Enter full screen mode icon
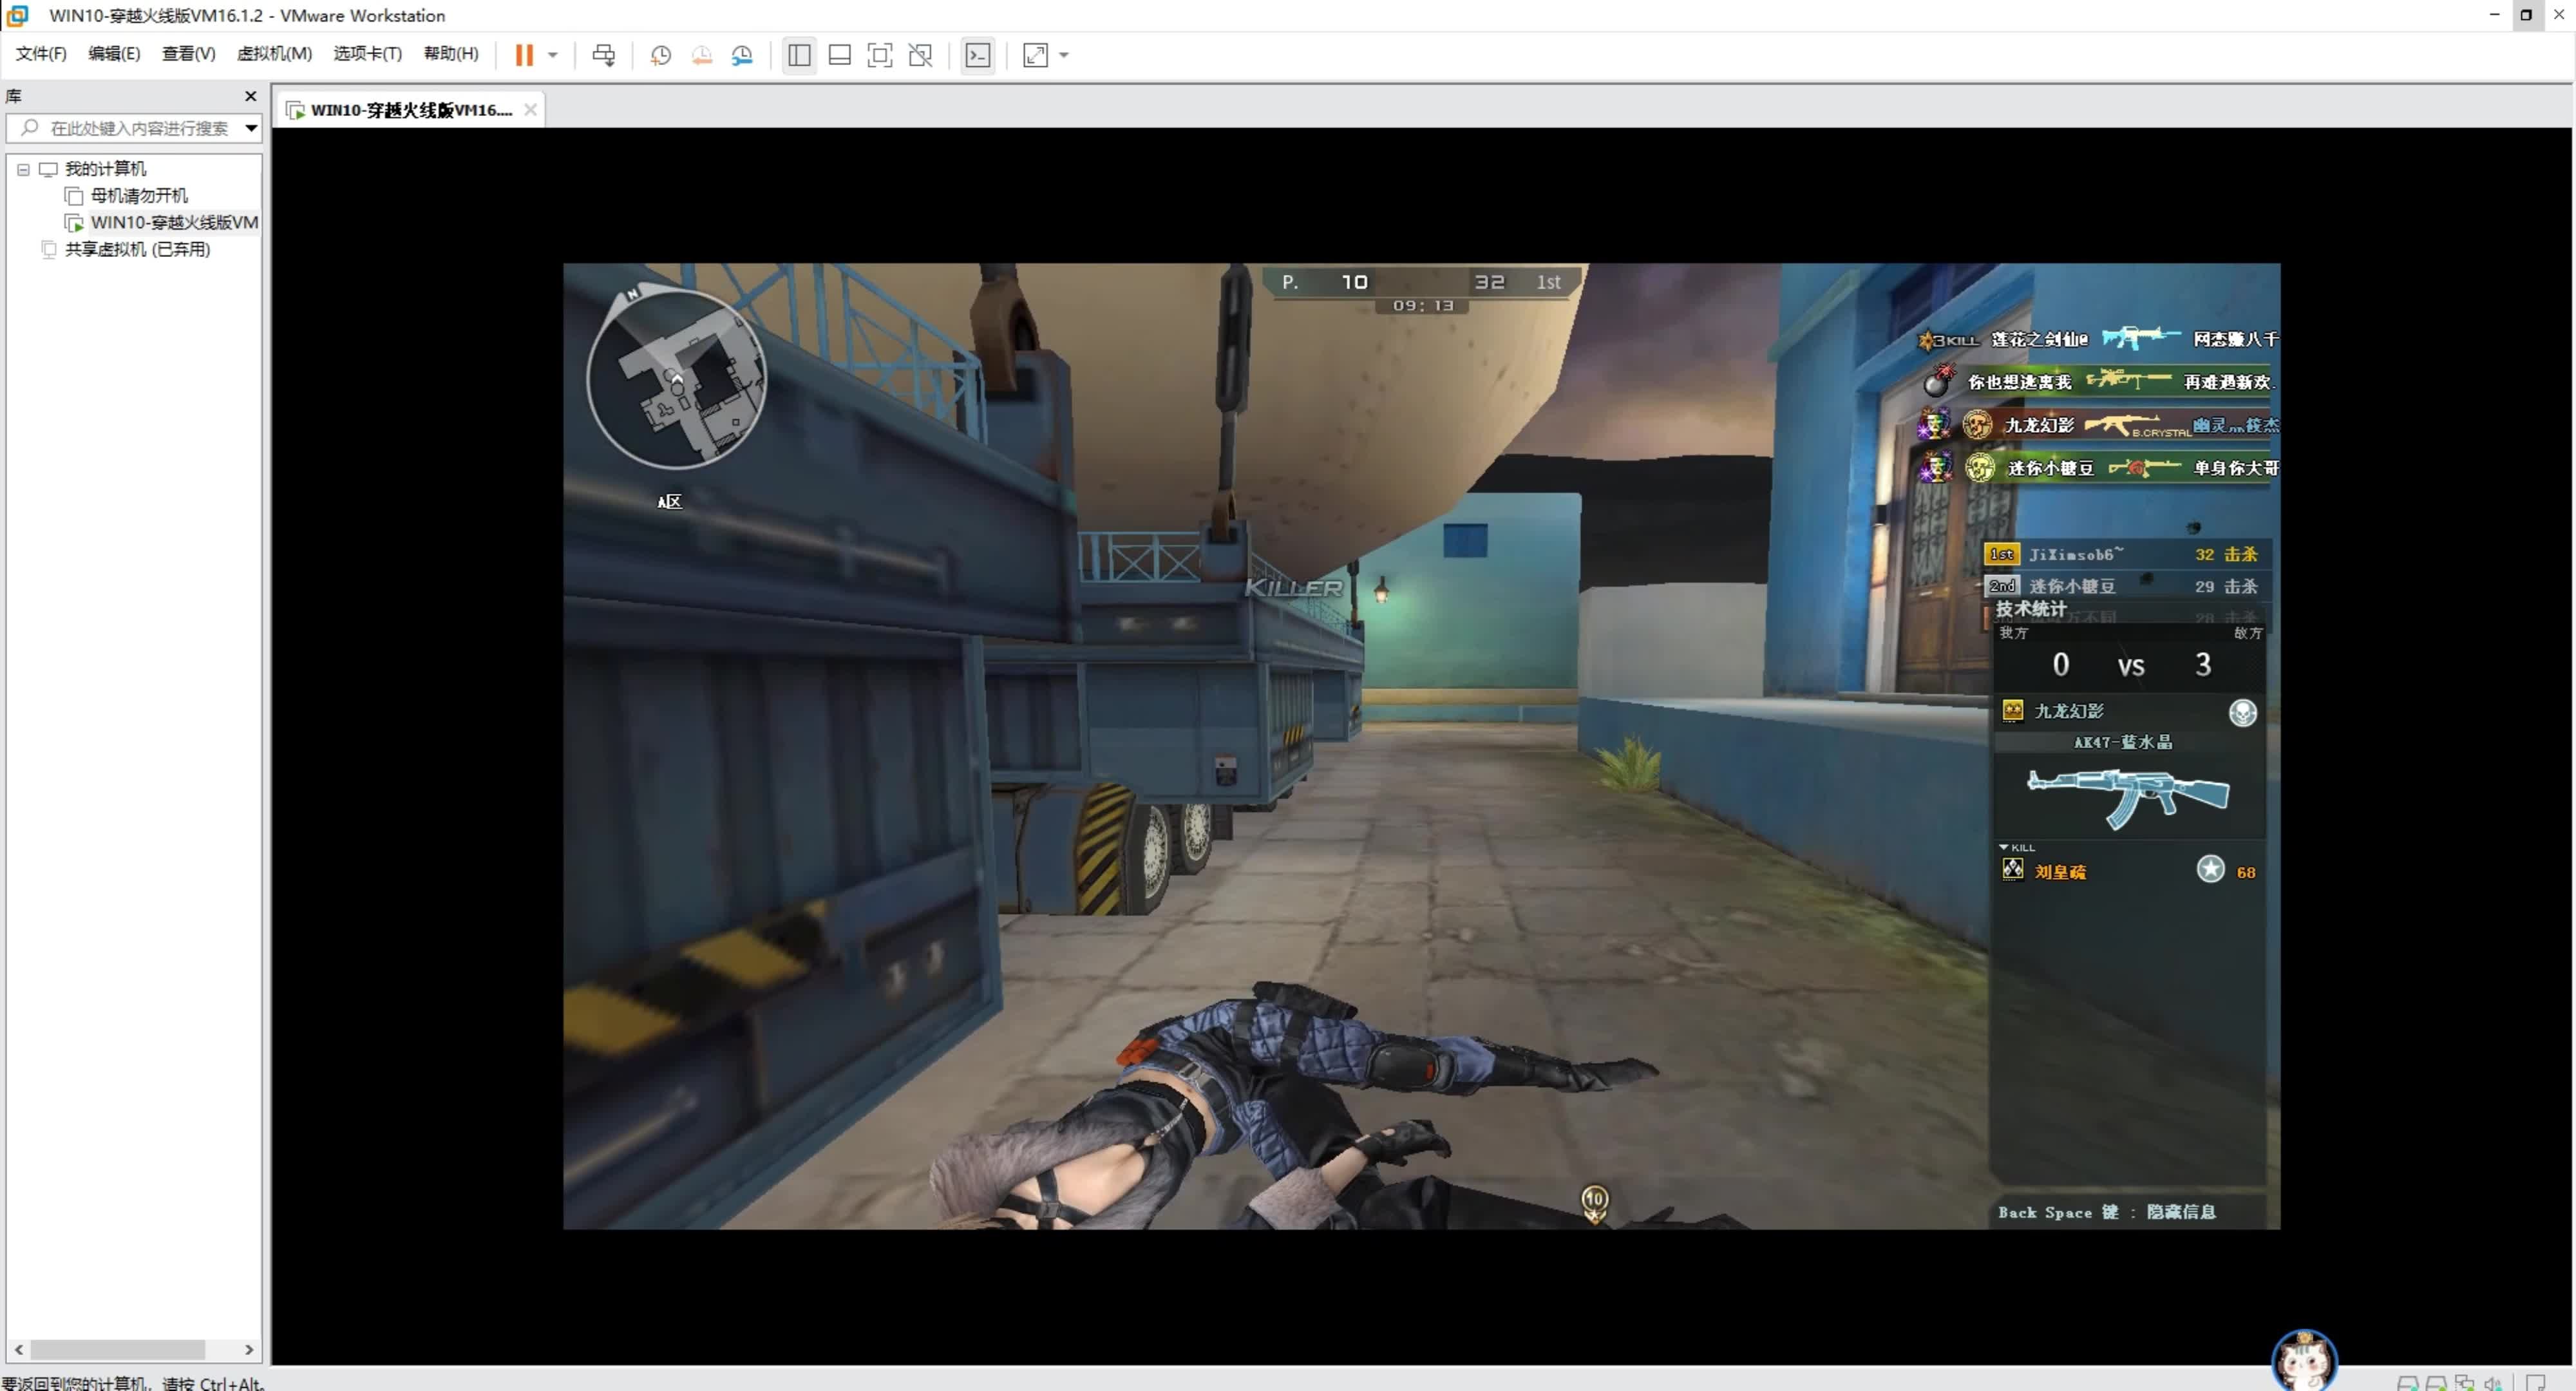Screen dimensions: 2576x1391 [x=879, y=55]
